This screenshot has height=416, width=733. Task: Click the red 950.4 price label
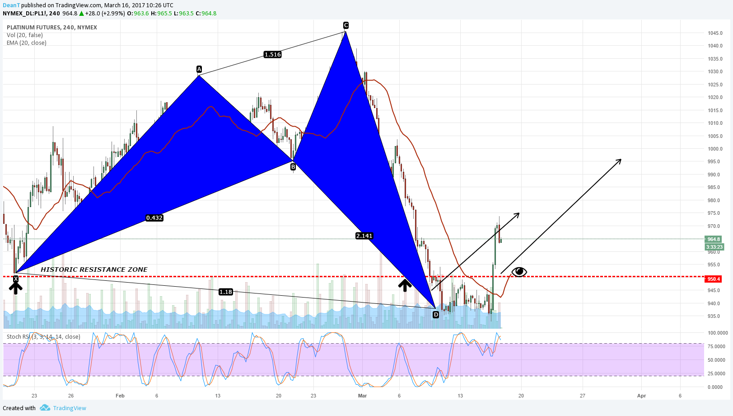coord(714,279)
